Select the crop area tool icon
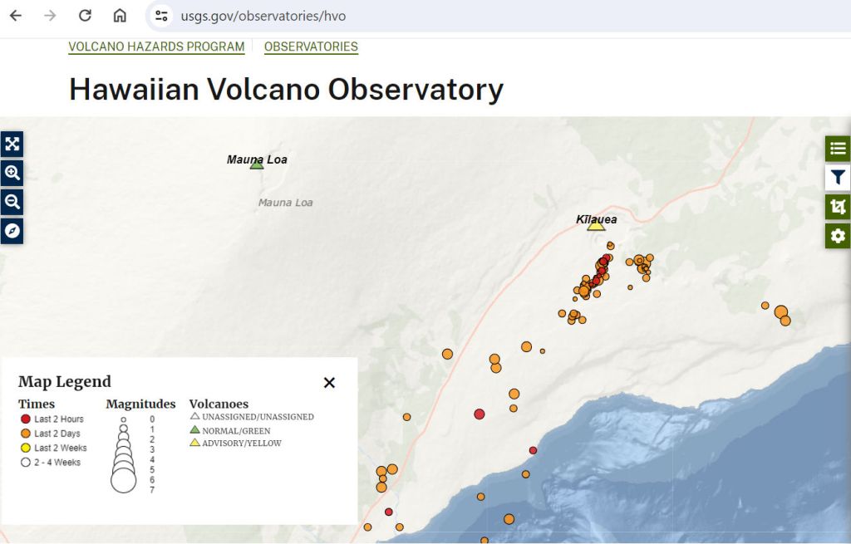Viewport: 851px width, 544px height. click(838, 207)
